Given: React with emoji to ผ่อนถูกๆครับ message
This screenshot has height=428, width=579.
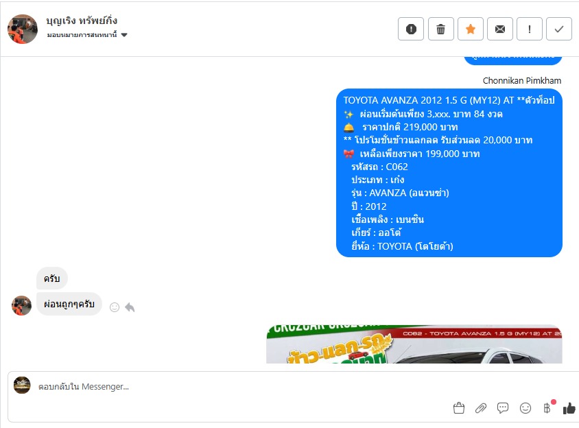Looking at the screenshot, I should [115, 307].
